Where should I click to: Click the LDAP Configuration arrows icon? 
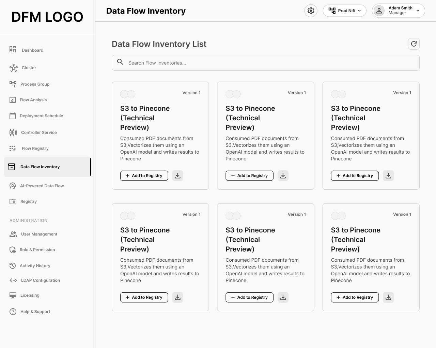pos(13,280)
